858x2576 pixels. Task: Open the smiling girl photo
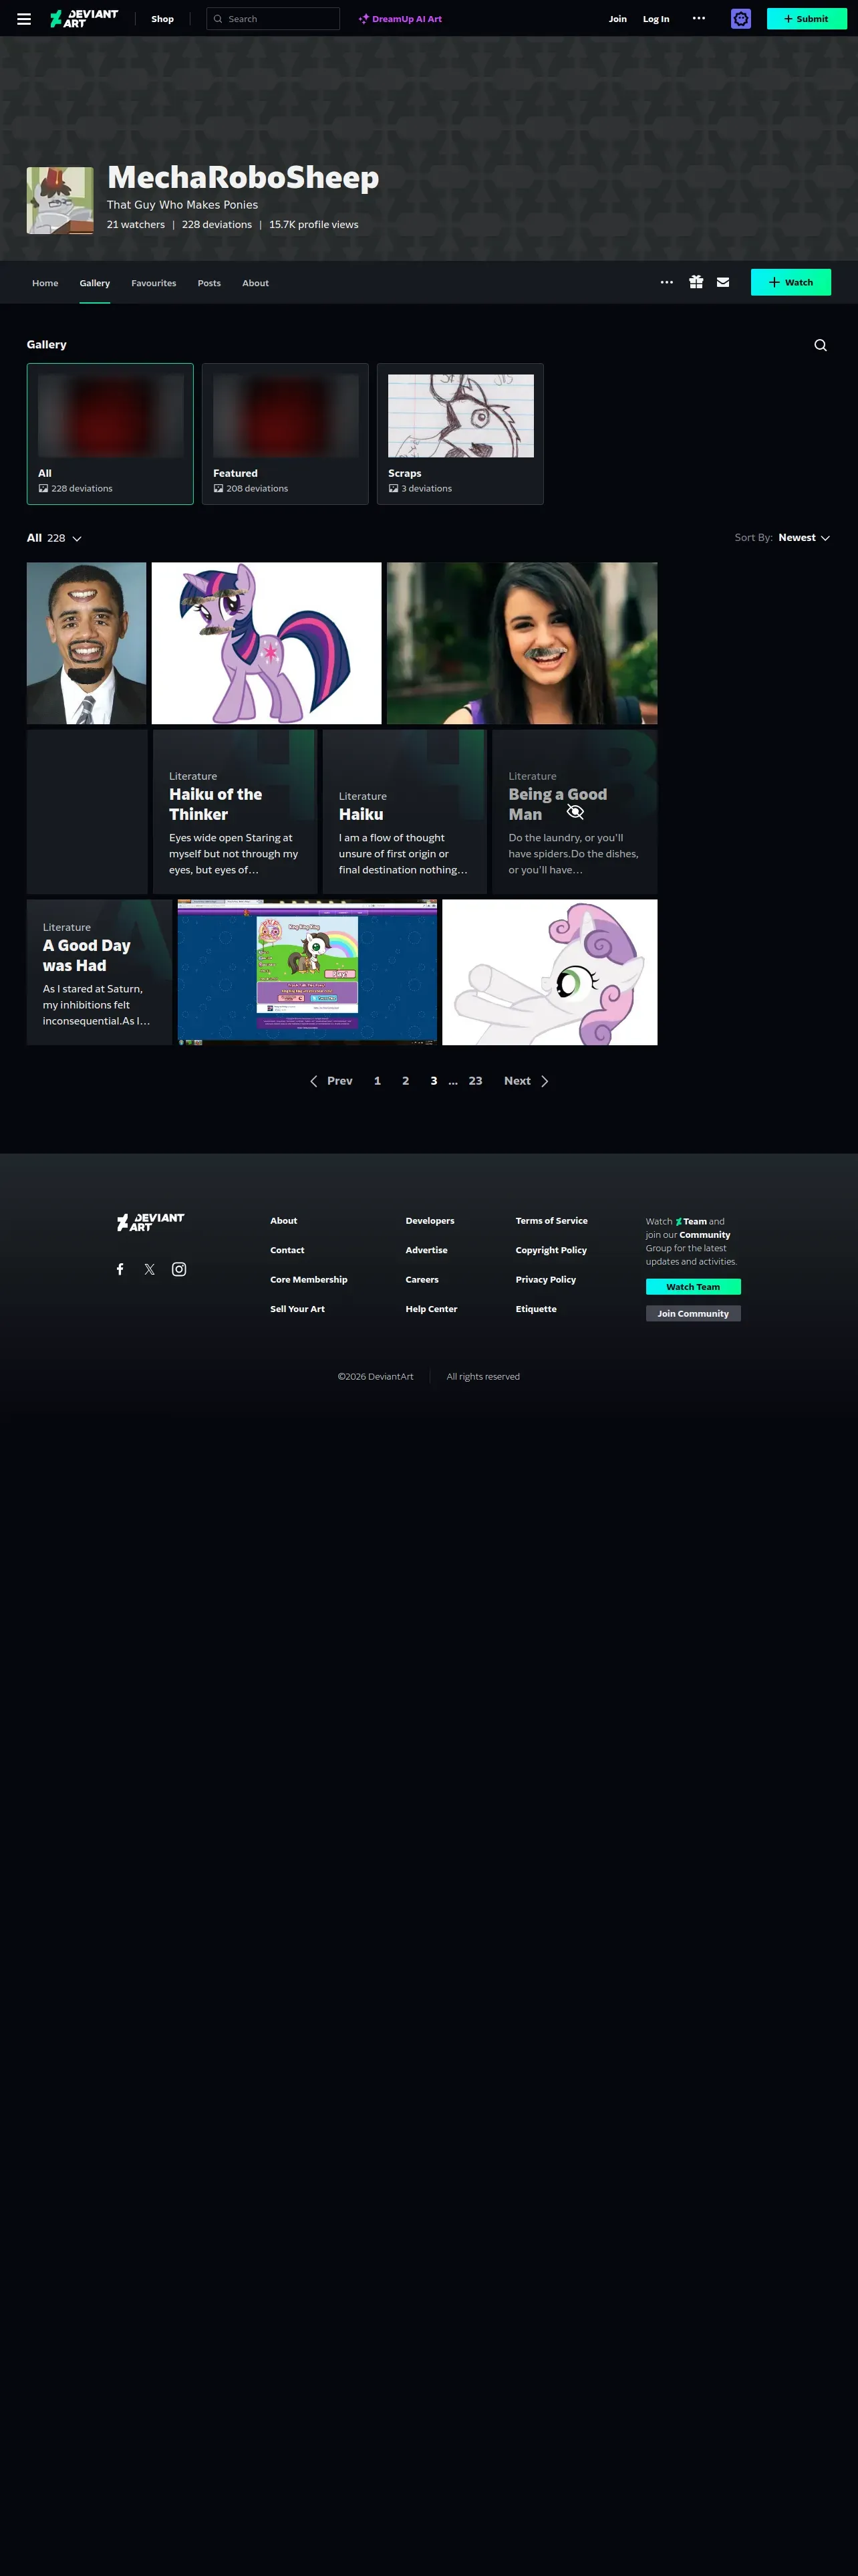pos(523,643)
